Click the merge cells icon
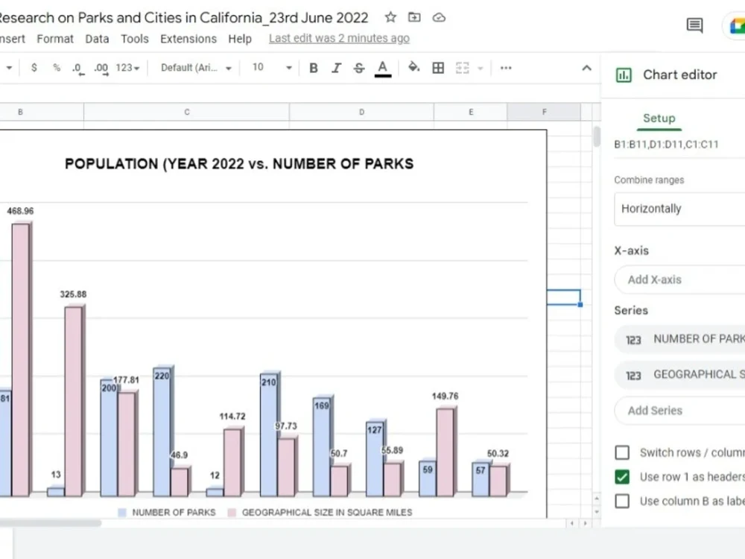745x559 pixels. tap(463, 68)
